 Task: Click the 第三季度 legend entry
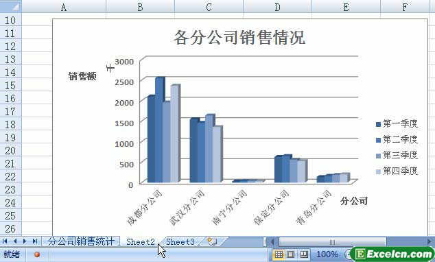click(x=397, y=155)
